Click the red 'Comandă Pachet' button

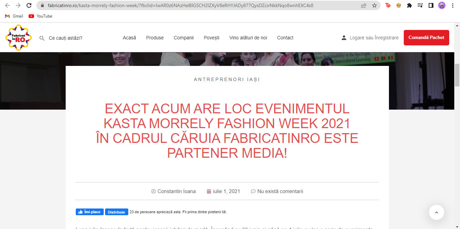(x=426, y=38)
